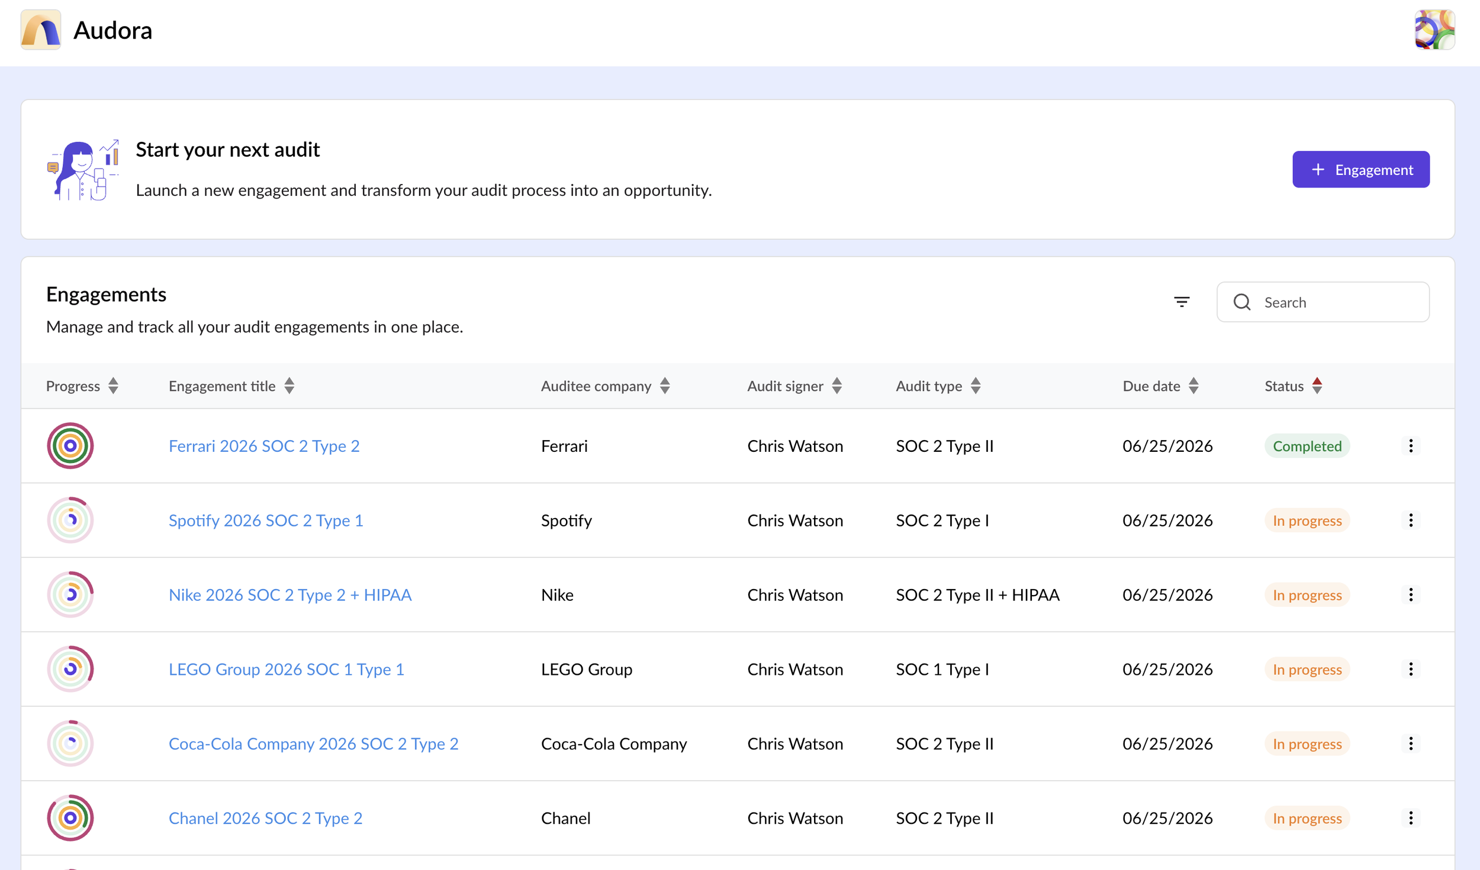Open the filter icon above the engagements table

(1182, 302)
